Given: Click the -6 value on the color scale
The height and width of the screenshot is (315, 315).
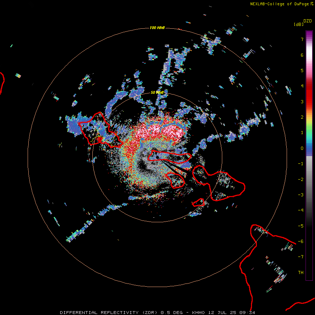Looking at the screenshot, I should point(301,241).
